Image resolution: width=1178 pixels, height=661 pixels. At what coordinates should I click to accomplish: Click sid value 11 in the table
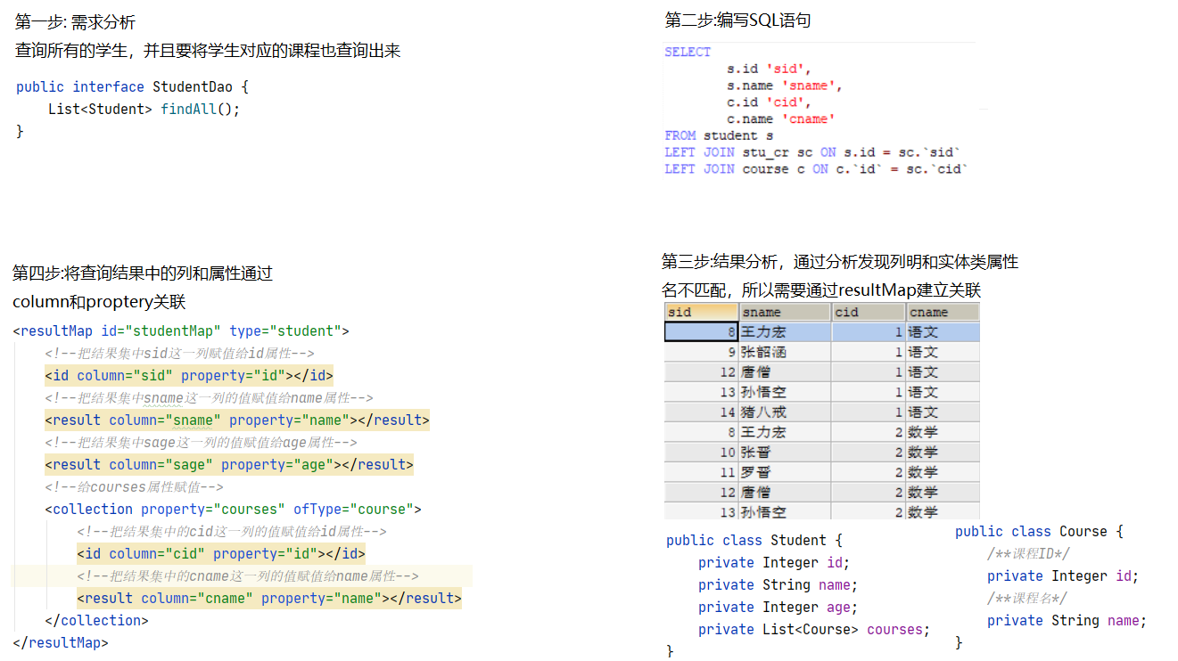701,472
